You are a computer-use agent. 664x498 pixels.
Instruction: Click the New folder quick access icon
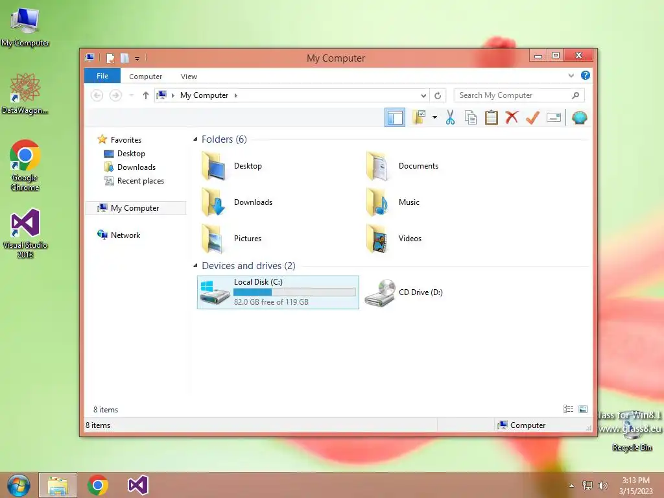pos(124,58)
